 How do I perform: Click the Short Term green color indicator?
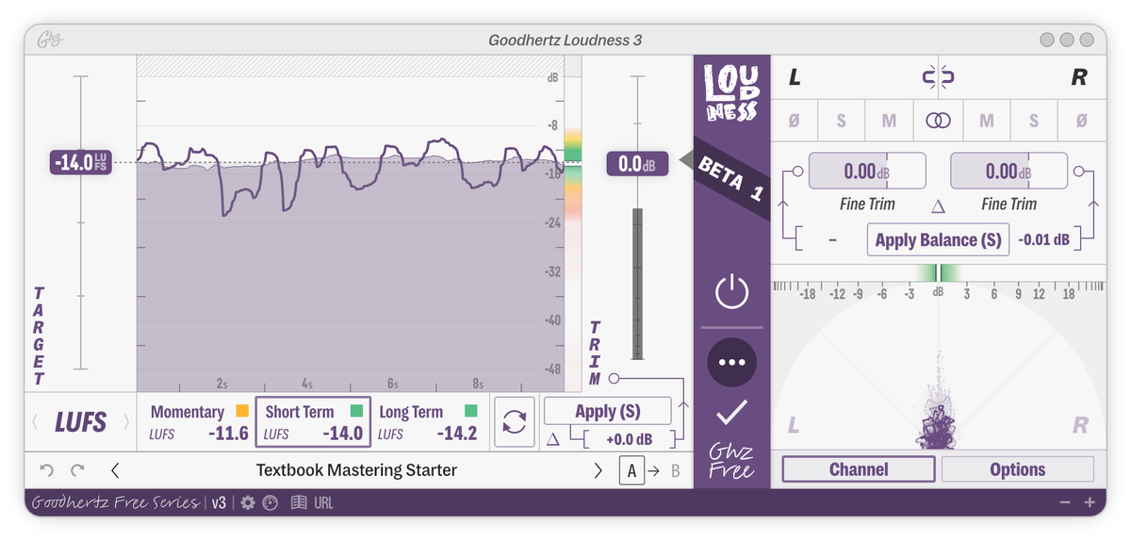coord(356,411)
